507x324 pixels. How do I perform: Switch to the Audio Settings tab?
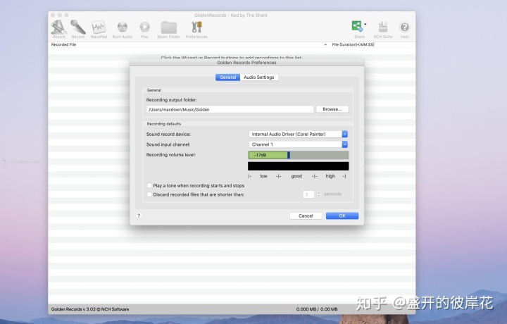(x=259, y=77)
